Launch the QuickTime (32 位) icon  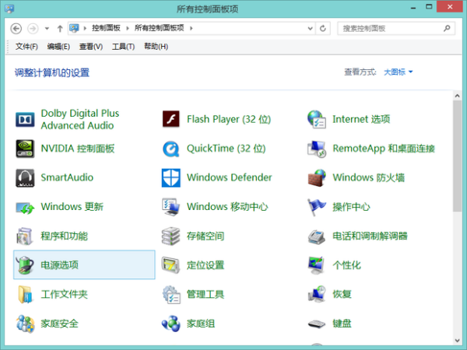(171, 149)
